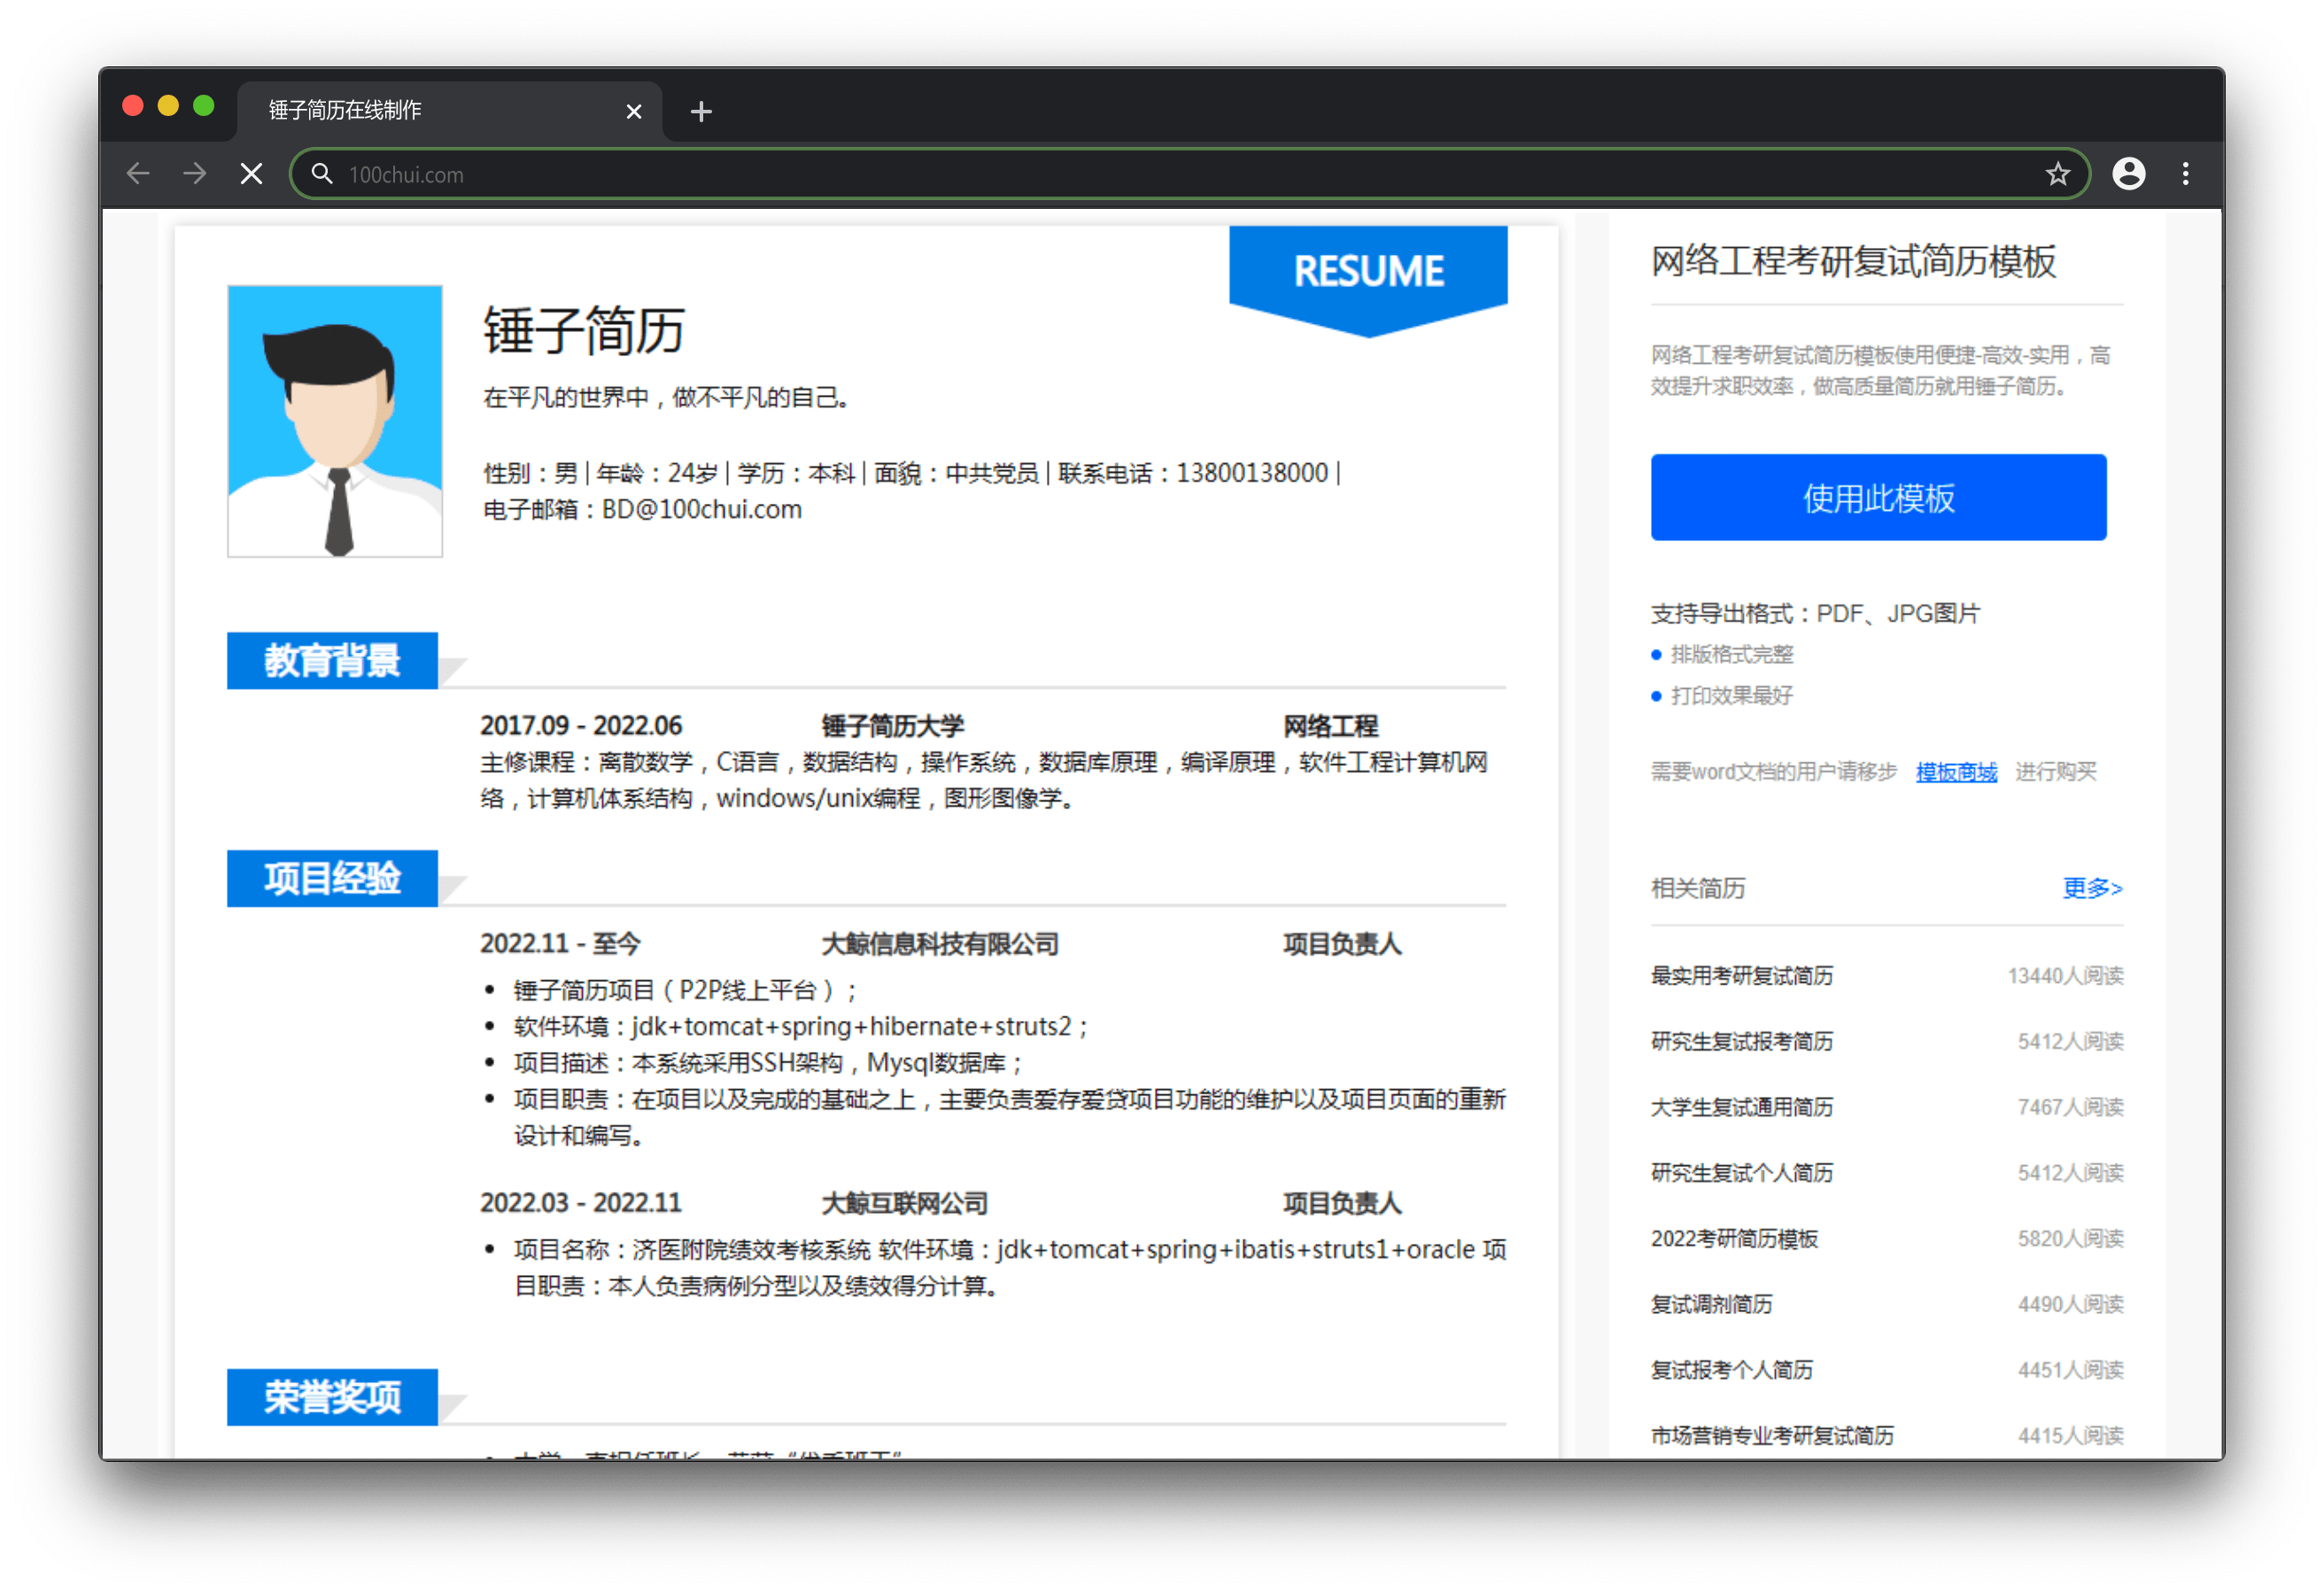Click the 网络工程考研复试简历模板 title

(1853, 262)
